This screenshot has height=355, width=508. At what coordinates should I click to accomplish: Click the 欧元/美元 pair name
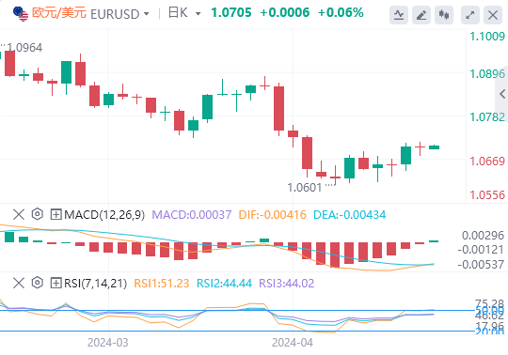point(59,13)
